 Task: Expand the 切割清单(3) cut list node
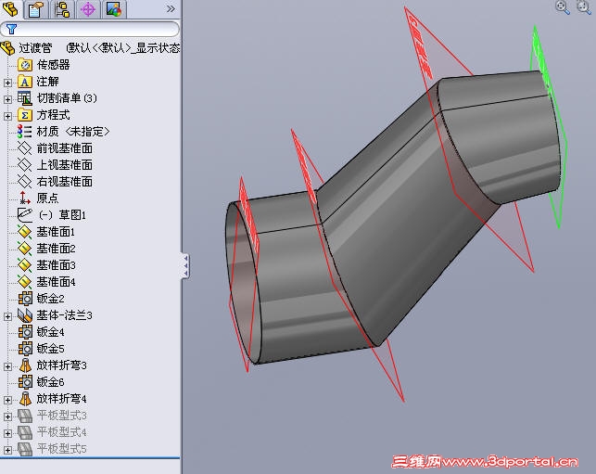click(7, 99)
